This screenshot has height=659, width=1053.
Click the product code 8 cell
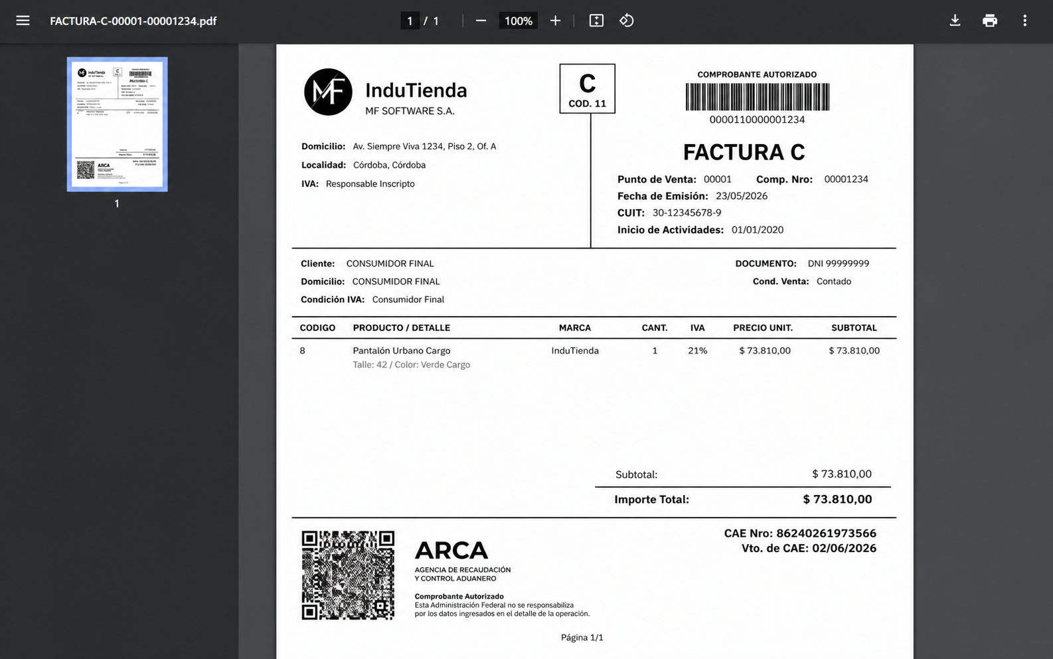coord(303,350)
